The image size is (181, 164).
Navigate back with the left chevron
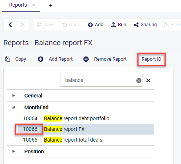pyautogui.click(x=10, y=25)
